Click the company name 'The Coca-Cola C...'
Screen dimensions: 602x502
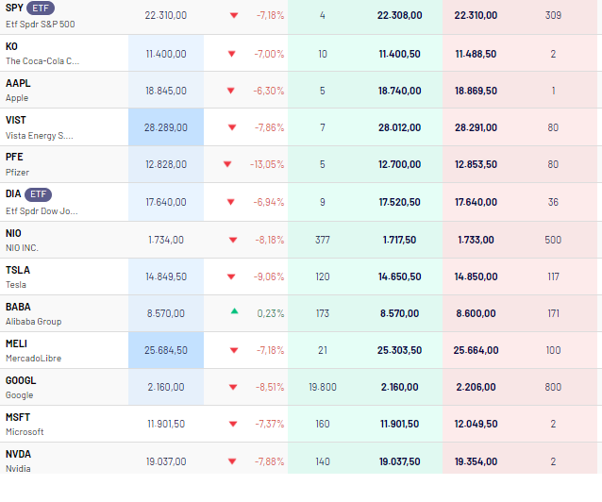[x=42, y=61]
